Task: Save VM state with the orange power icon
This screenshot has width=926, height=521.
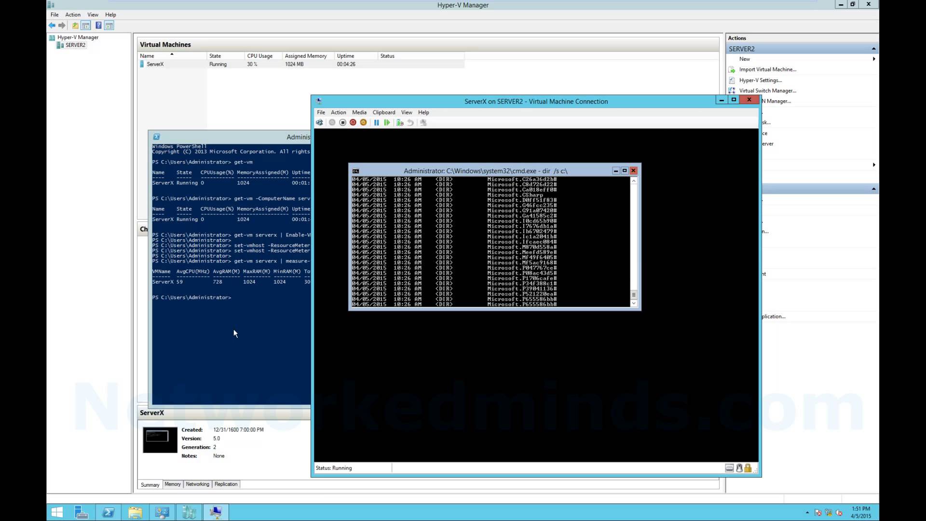Action: 364,123
